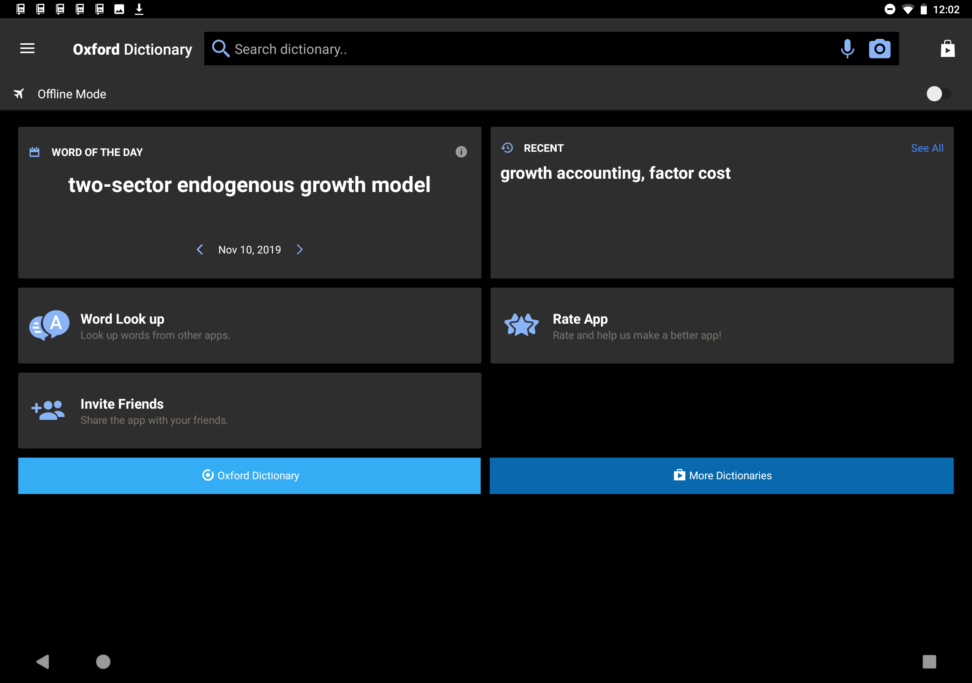Click the Oxford Dictionary app title
Viewport: 972px width, 683px height.
coord(133,49)
